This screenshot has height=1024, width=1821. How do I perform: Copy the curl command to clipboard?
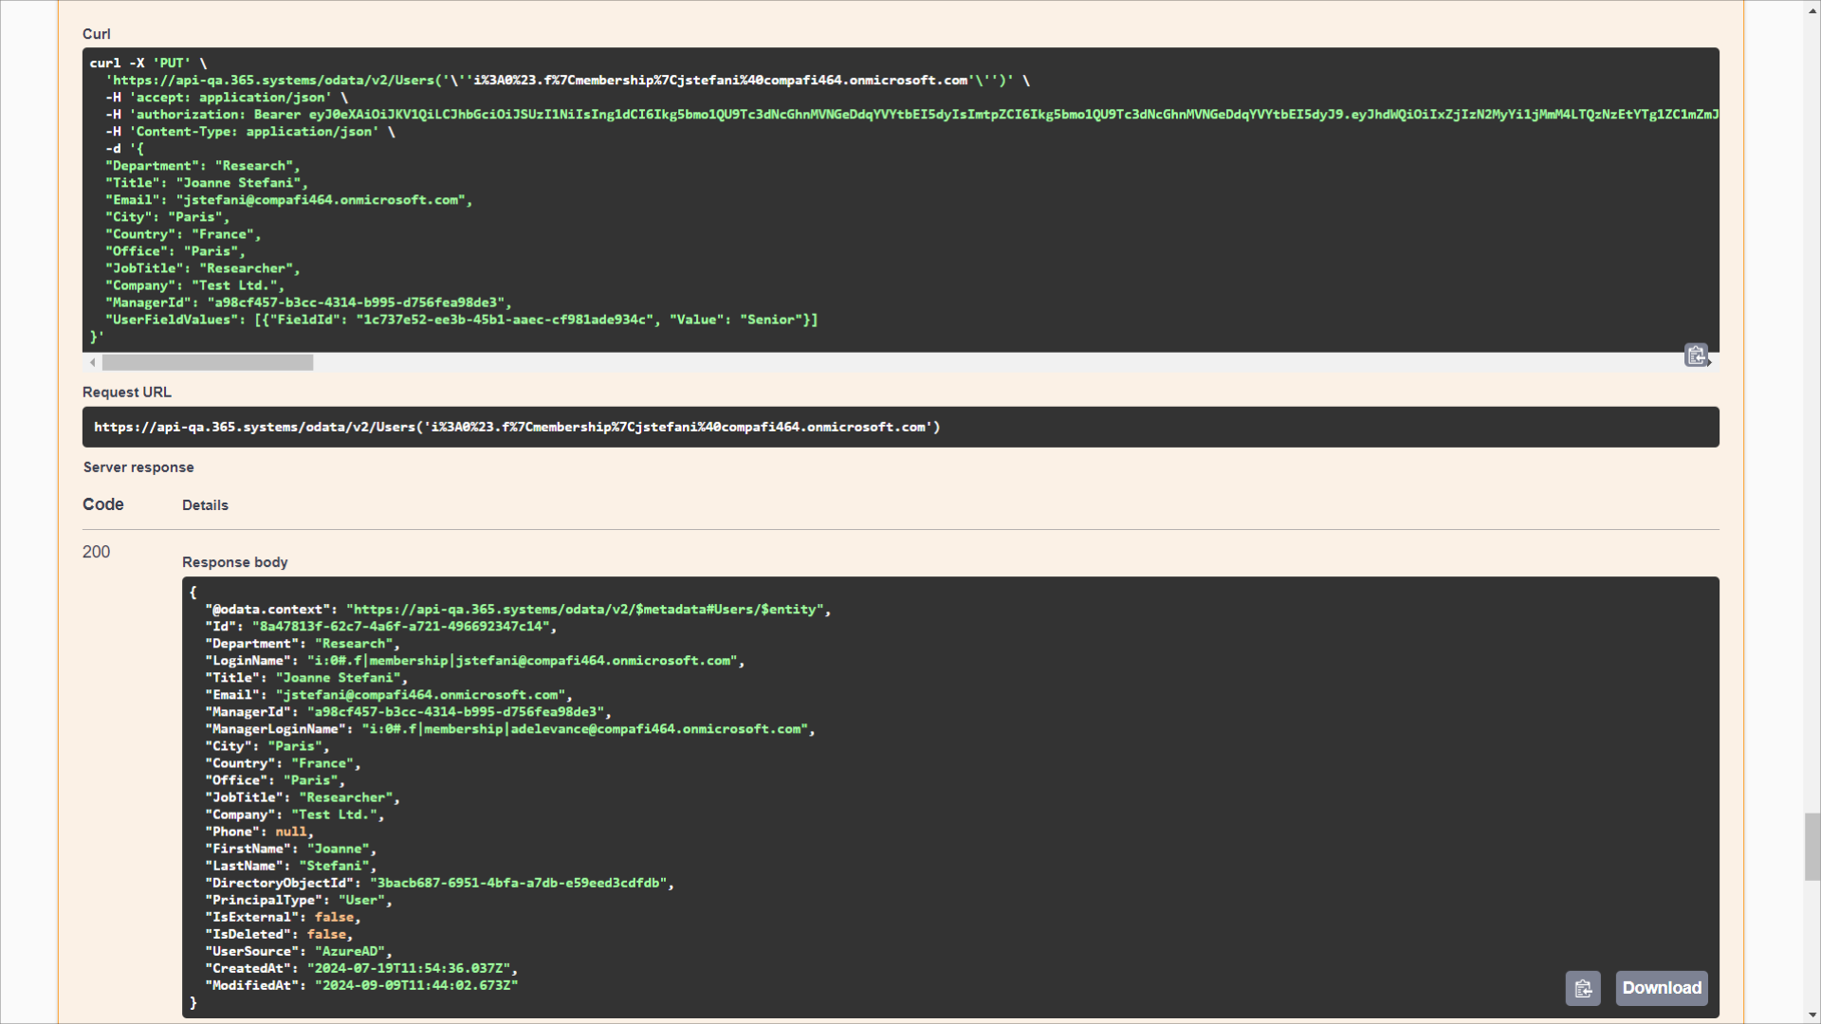[x=1696, y=355]
